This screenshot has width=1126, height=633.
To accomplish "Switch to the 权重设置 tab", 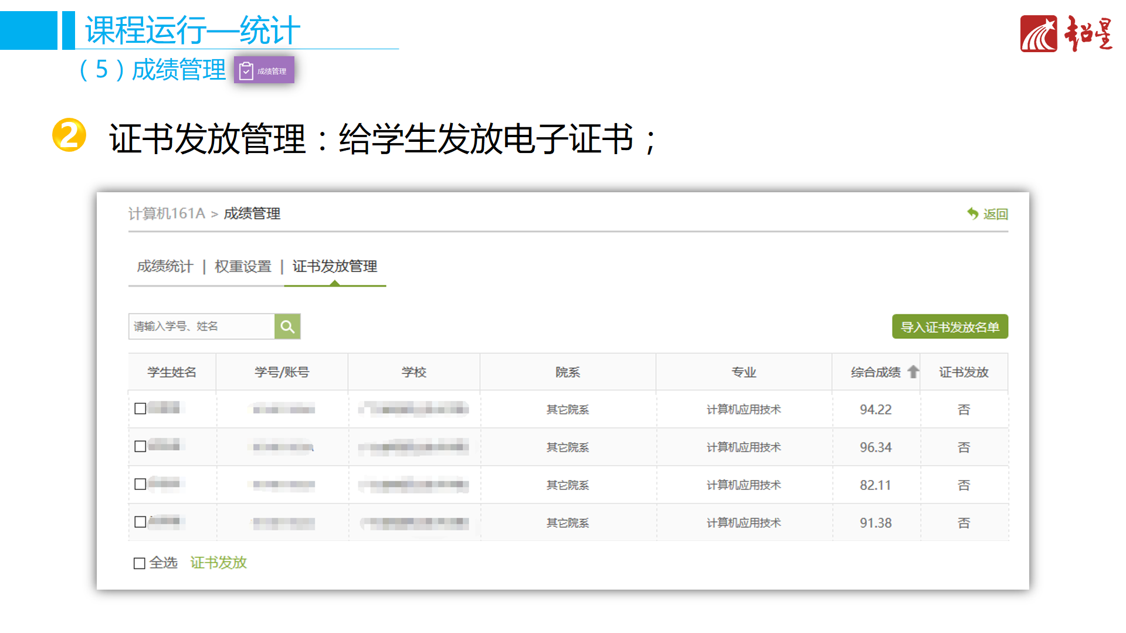I will click(x=243, y=267).
